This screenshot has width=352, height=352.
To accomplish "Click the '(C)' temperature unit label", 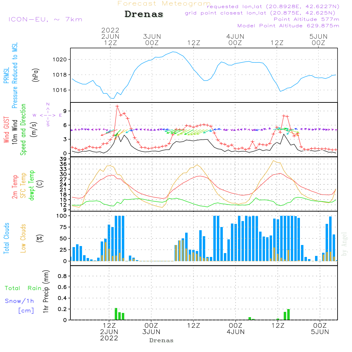I will tap(40, 184).
